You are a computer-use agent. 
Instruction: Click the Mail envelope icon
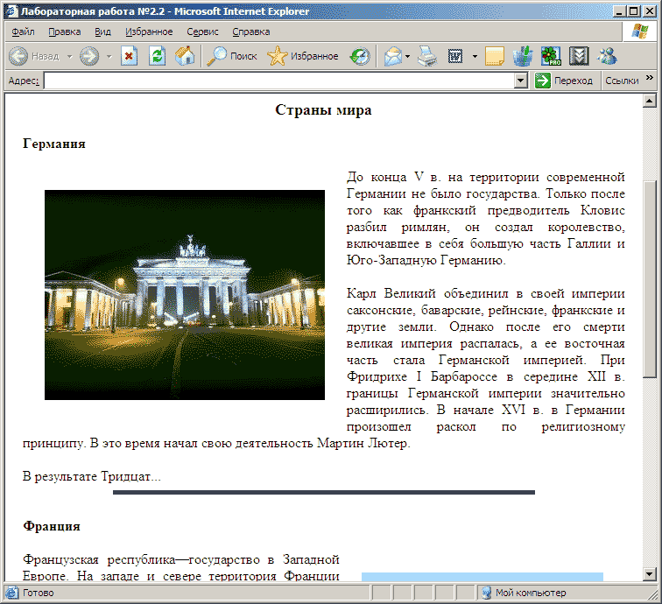pos(392,56)
